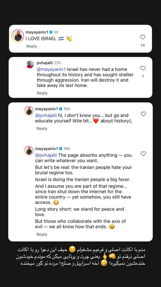Follow the @mayayaniv1 mention in pvhajalii's reply
The width and height of the screenshot is (161, 287).
51,69
